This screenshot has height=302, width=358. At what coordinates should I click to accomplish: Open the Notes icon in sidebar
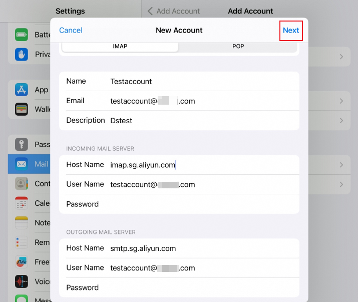tap(22, 223)
